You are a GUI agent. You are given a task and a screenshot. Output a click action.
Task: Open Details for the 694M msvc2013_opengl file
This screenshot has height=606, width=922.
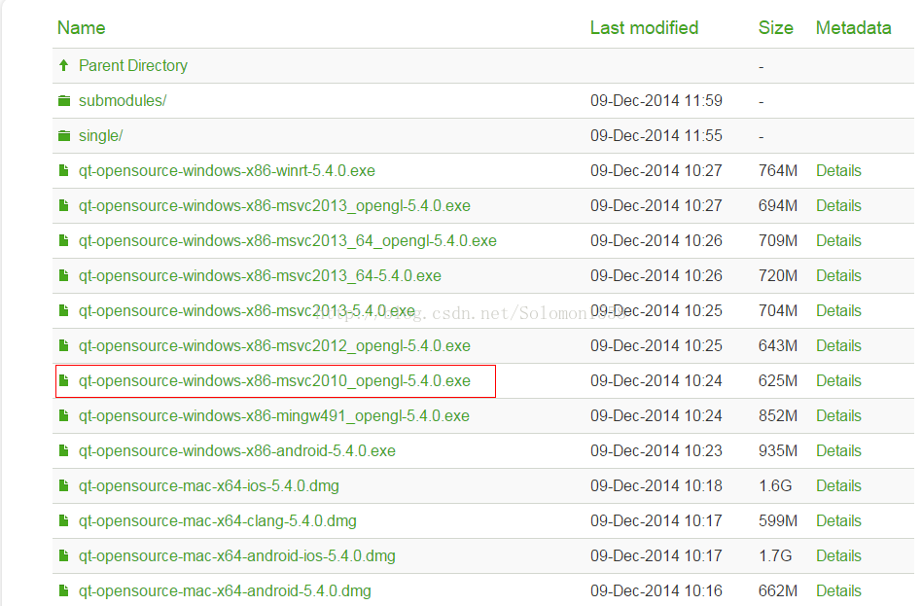point(838,206)
